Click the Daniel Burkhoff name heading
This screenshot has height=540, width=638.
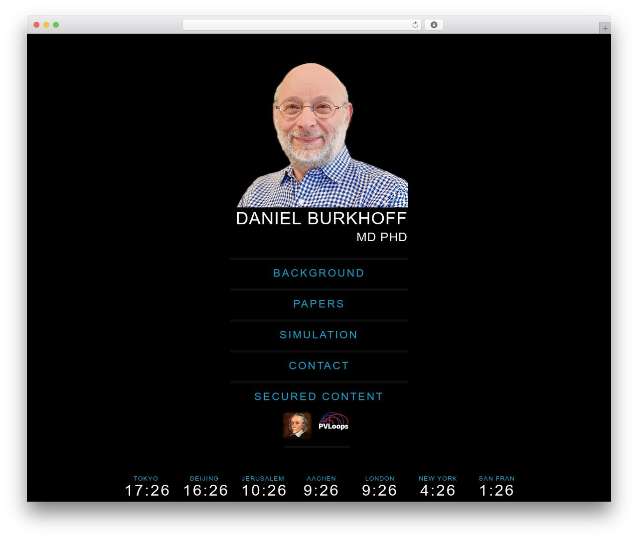click(321, 218)
